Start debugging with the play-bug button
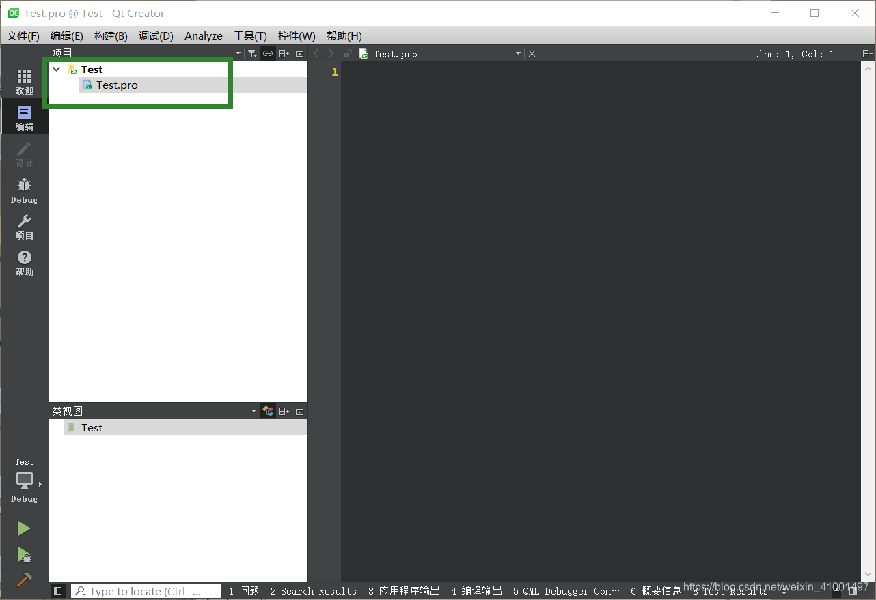Image resolution: width=876 pixels, height=600 pixels. [25, 554]
